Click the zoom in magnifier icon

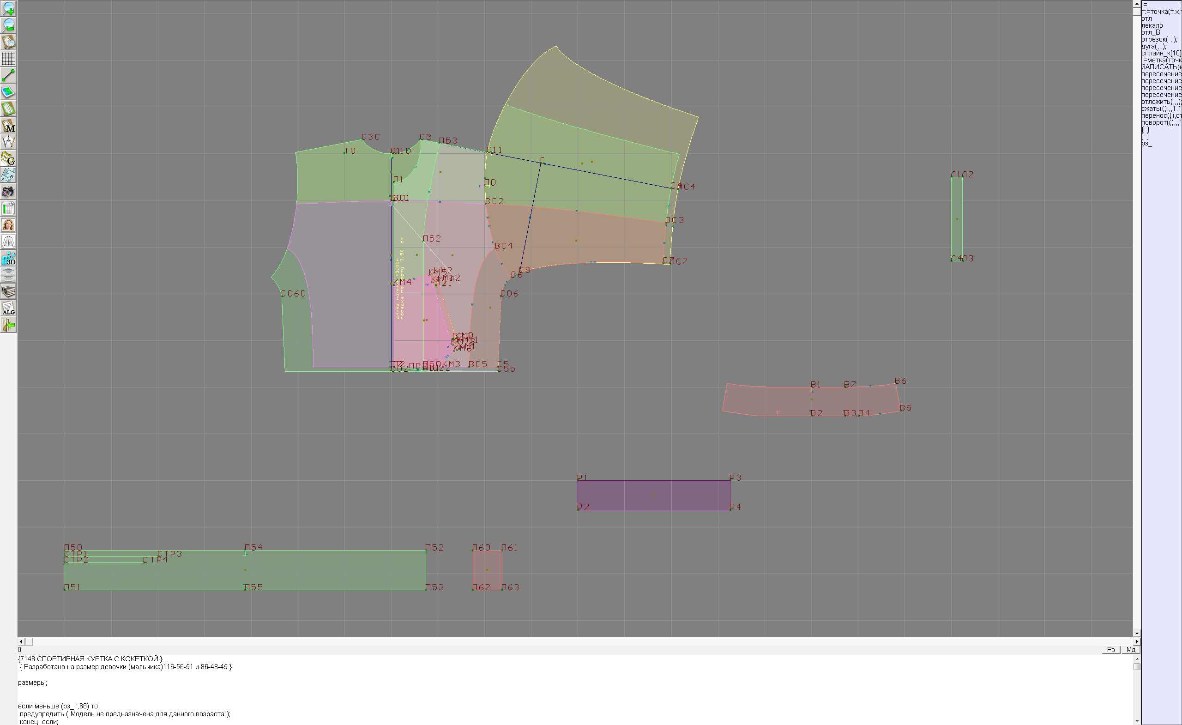8,8
